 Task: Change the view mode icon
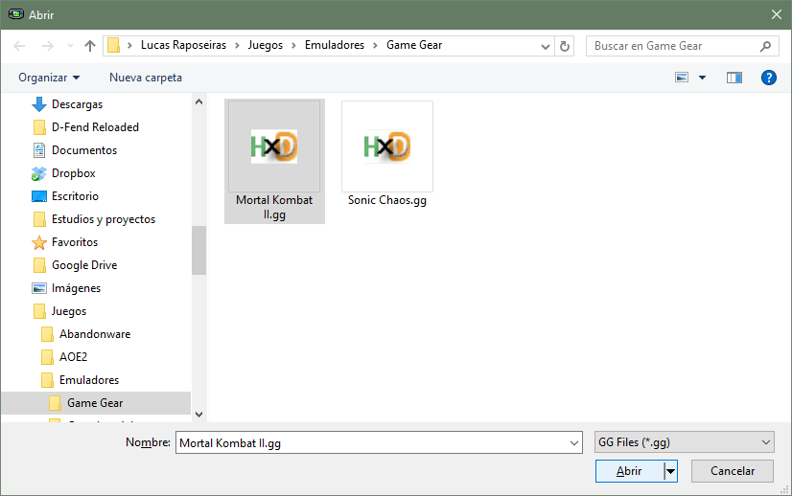click(x=682, y=78)
